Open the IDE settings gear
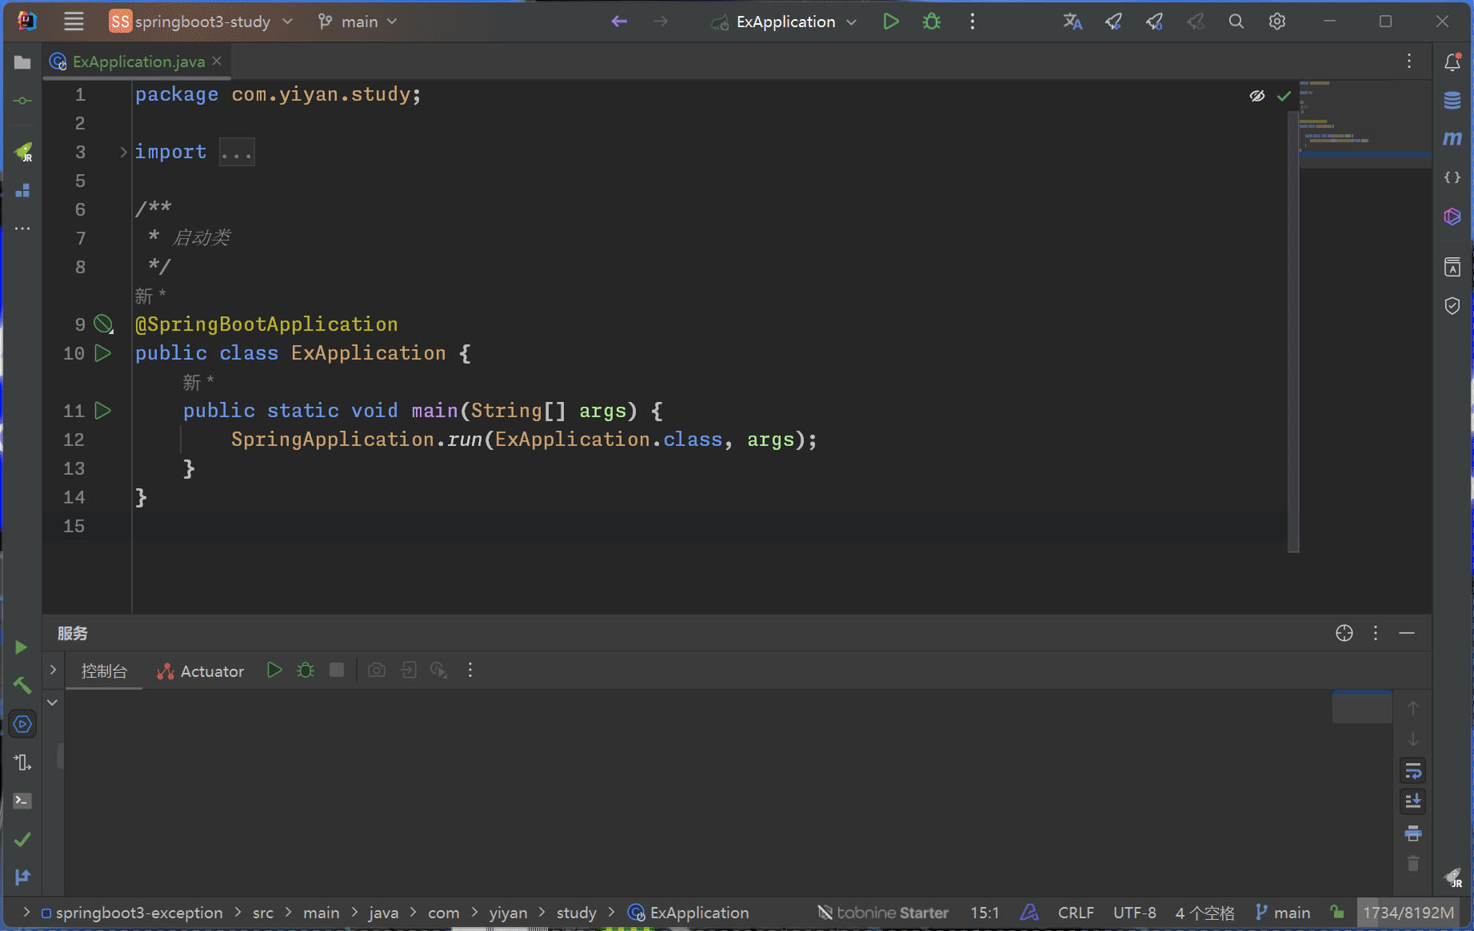 [x=1277, y=22]
